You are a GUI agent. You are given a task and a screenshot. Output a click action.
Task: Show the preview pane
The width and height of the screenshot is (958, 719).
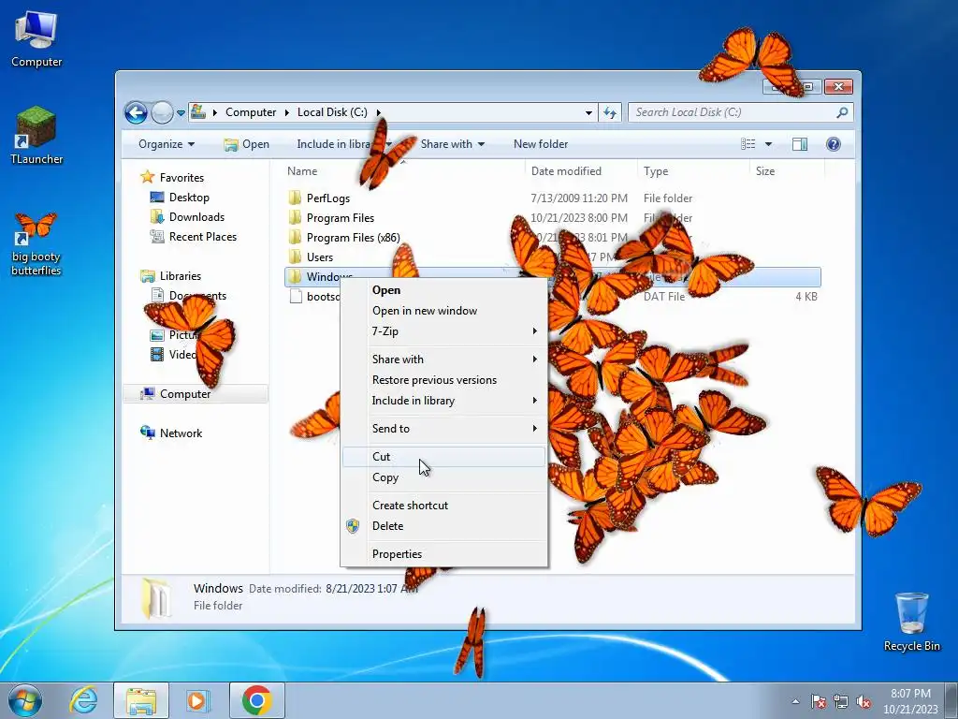(x=799, y=143)
